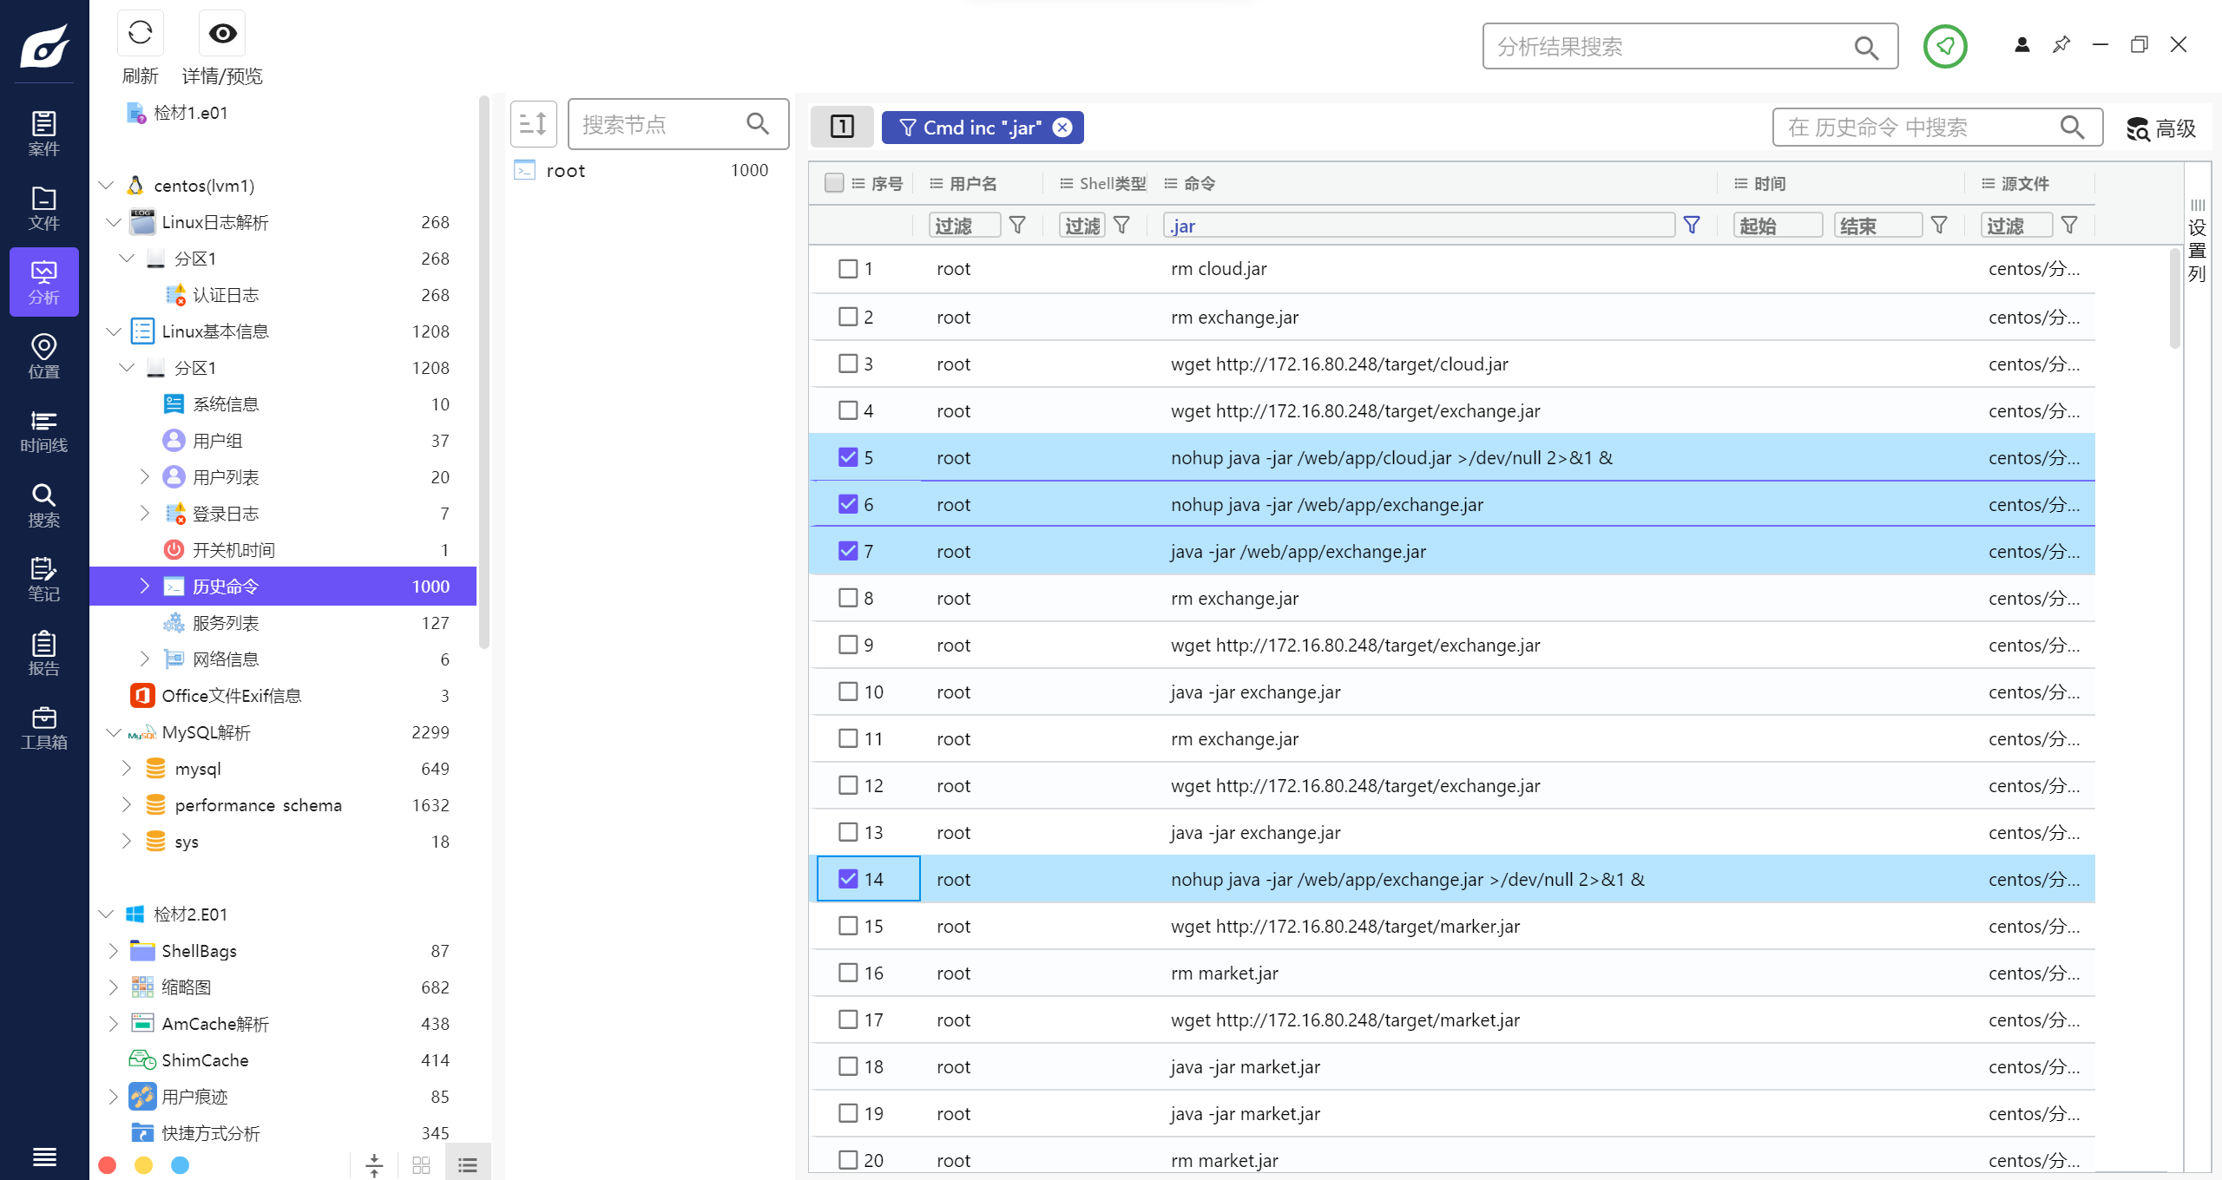Viewport: 2222px width, 1180px height.
Task: Click the Advanced (高级) search button
Action: tap(2160, 128)
